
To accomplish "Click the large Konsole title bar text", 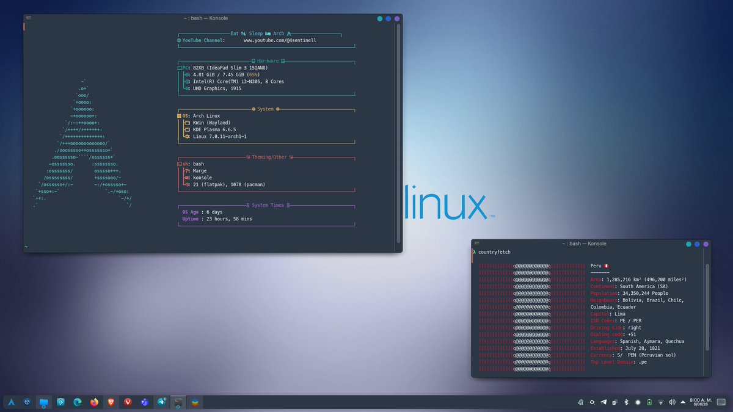I will (x=205, y=18).
